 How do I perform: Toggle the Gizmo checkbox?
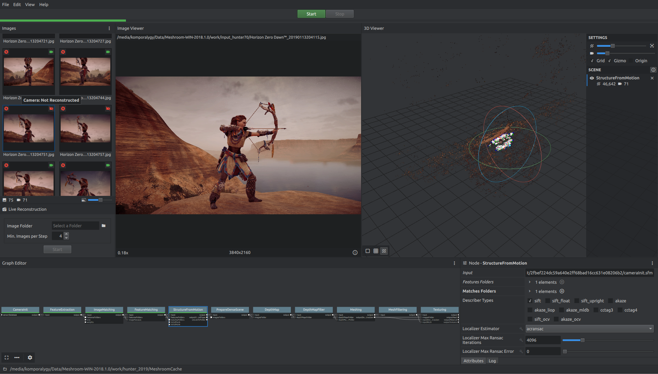click(x=609, y=61)
